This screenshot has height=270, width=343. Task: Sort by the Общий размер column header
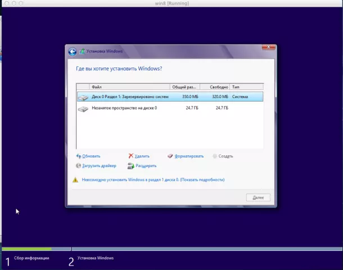click(184, 87)
